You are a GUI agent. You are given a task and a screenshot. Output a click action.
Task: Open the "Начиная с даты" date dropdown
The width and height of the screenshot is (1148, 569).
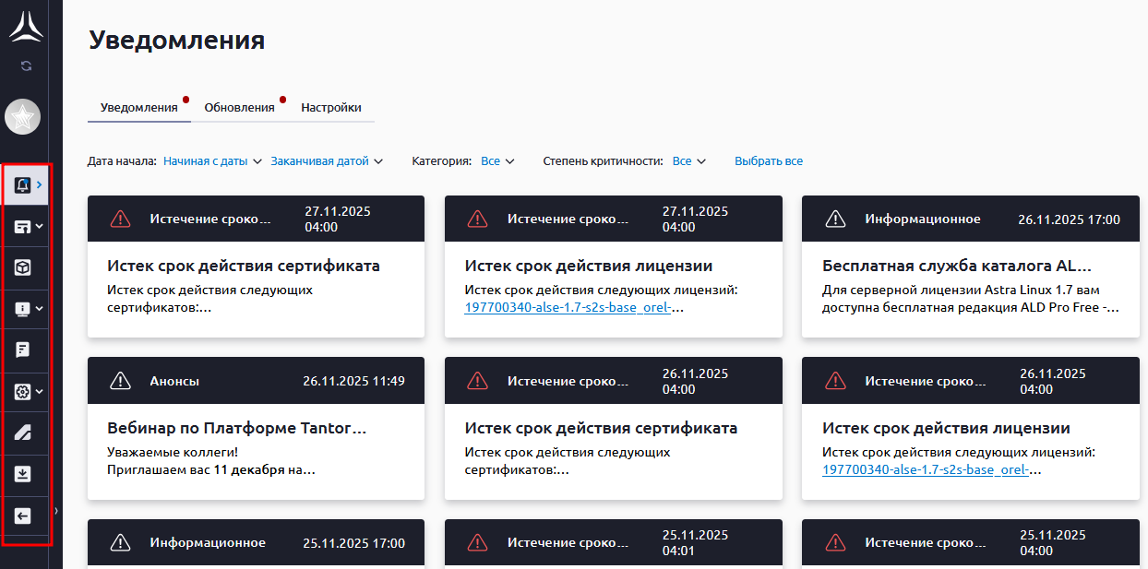(212, 161)
